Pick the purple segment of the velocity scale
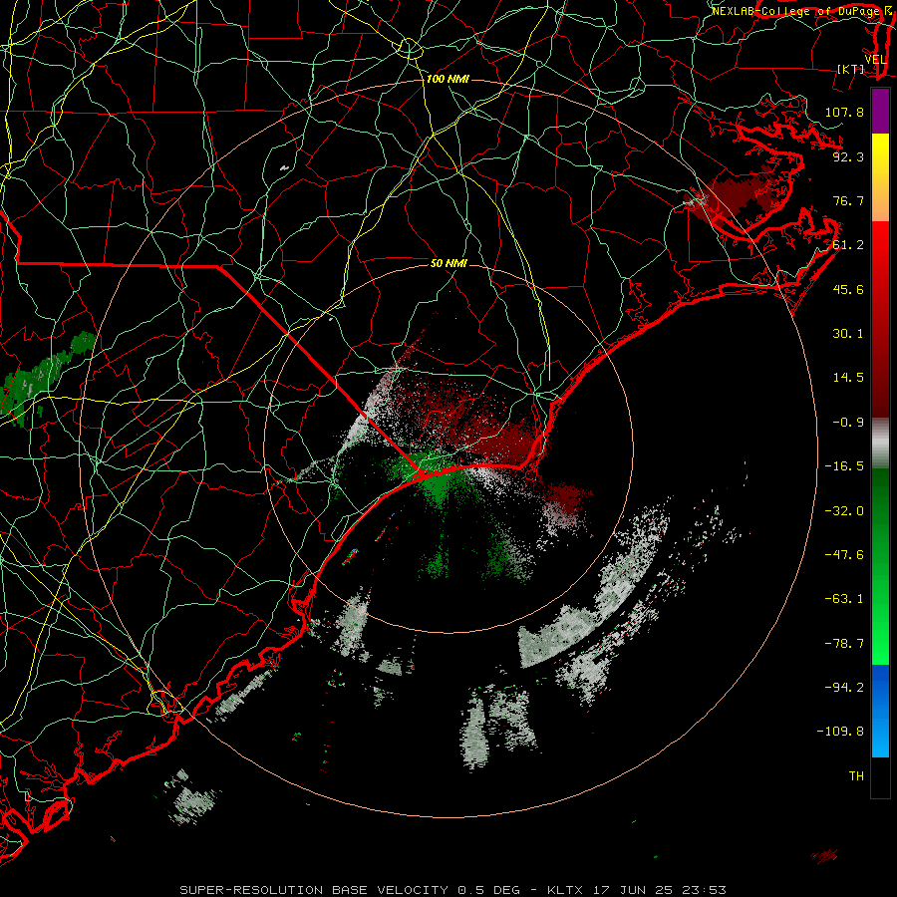Viewport: 897px width, 897px height. click(880, 111)
